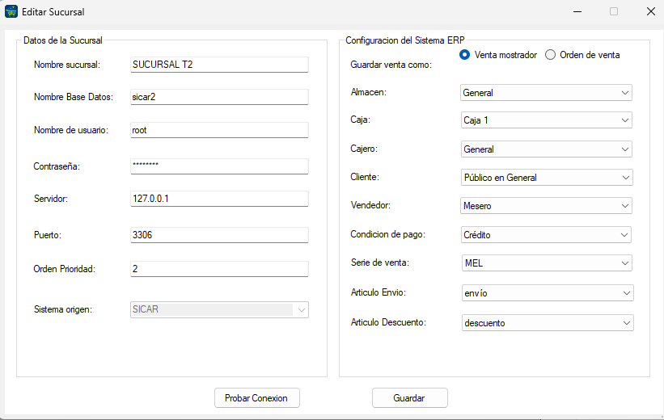Click the Guardar button
This screenshot has width=664, height=420.
tap(410, 398)
